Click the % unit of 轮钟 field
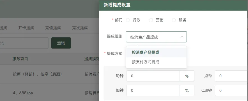This screenshot has height=101, width=248. 187,76
